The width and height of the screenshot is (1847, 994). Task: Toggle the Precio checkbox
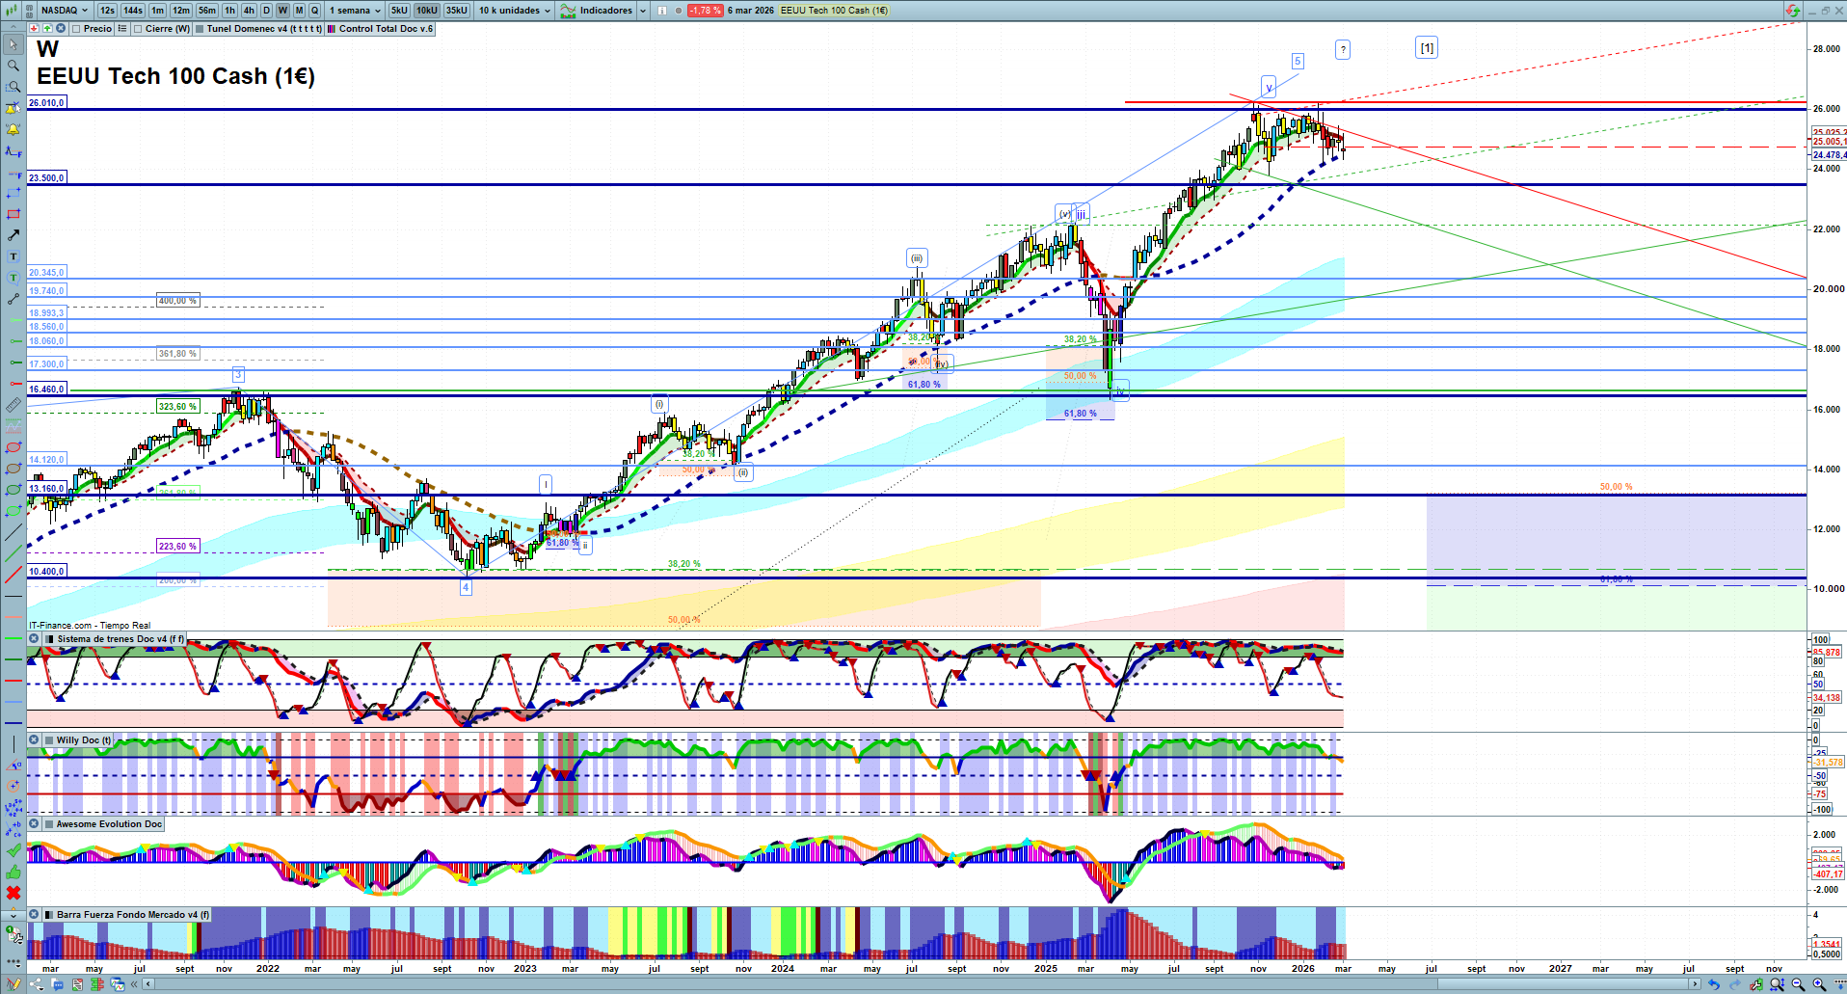pos(76,29)
